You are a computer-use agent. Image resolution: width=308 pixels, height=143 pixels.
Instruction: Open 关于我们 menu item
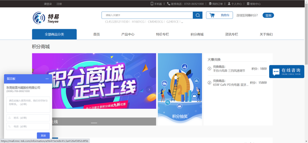click(266, 35)
